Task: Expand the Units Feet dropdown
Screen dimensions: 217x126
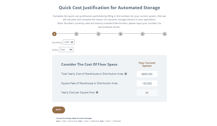Action: [66, 50]
